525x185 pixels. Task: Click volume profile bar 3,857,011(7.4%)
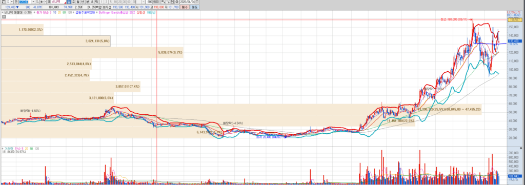[x=71, y=87]
